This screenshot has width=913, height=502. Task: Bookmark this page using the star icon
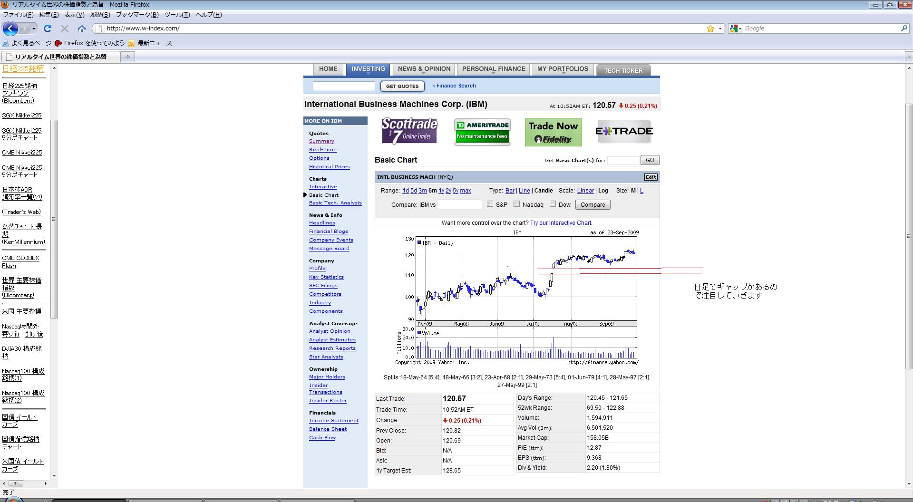710,29
